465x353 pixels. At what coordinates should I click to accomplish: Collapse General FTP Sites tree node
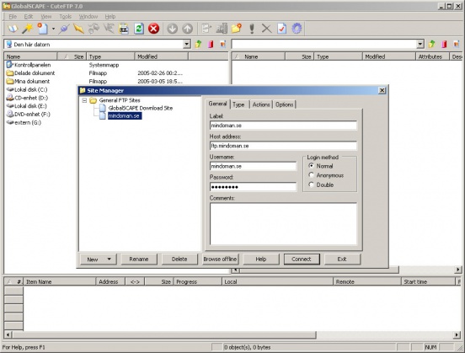tap(84, 100)
